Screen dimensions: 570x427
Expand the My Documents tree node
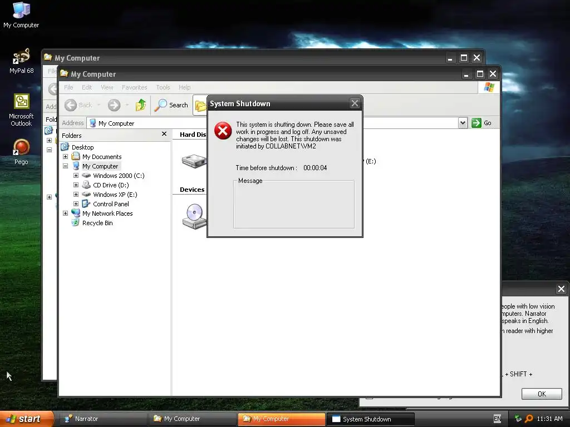(66, 156)
